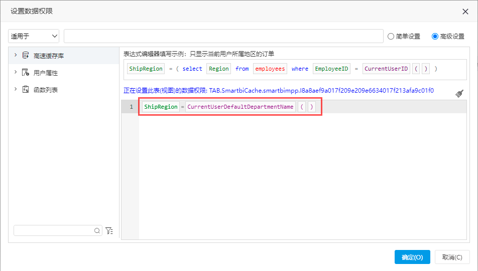Open the 适用于 dropdown
The height and width of the screenshot is (271, 478).
34,36
